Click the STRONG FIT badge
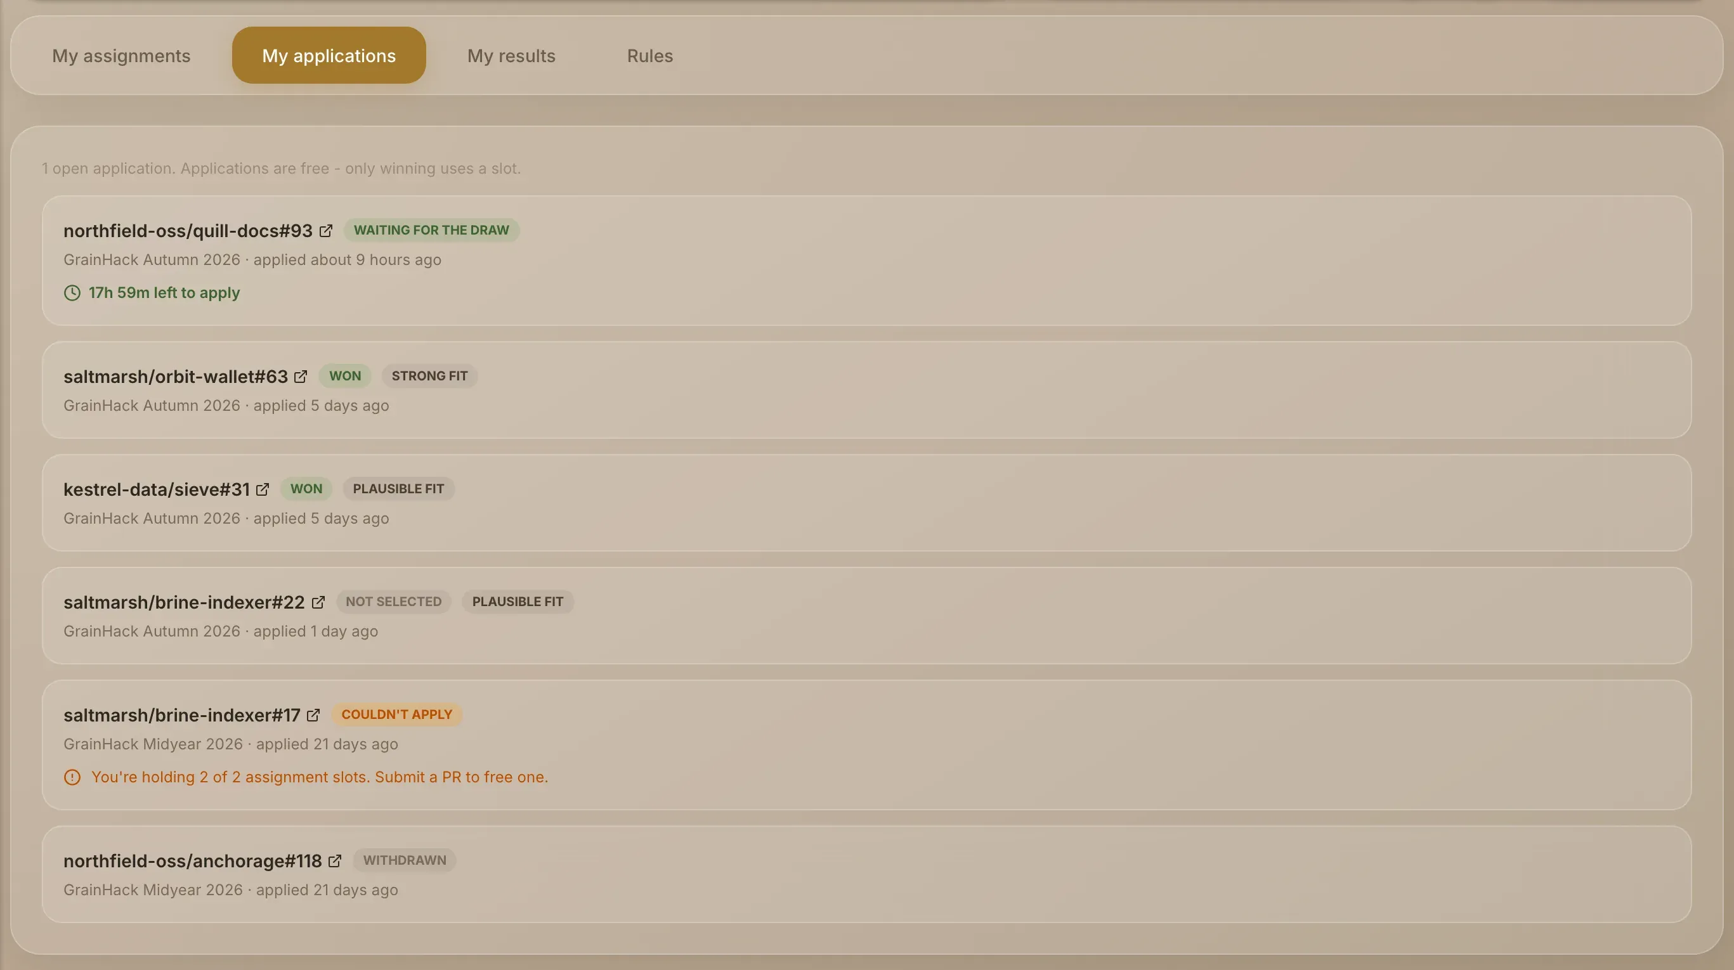 pos(429,376)
